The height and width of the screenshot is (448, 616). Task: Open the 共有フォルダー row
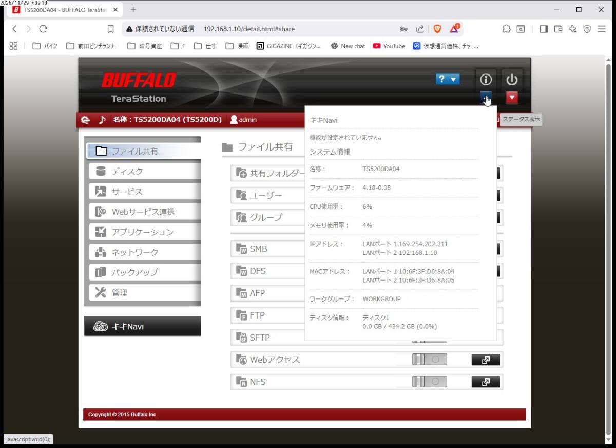coord(268,174)
